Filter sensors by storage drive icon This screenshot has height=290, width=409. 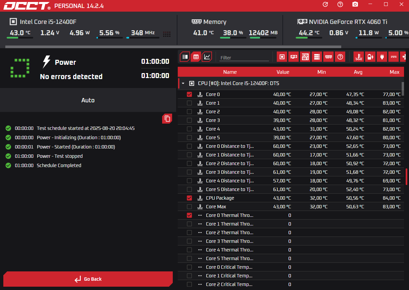click(317, 57)
